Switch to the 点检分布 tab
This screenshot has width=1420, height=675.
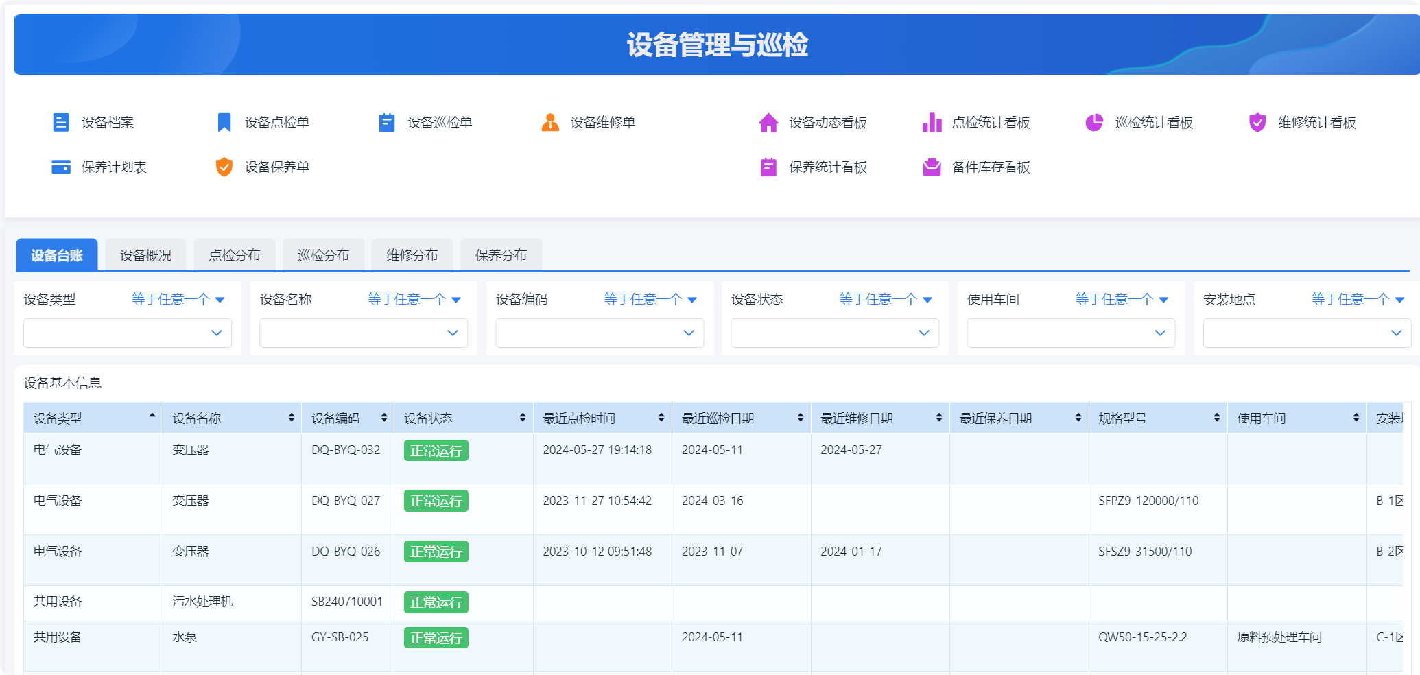pos(235,255)
